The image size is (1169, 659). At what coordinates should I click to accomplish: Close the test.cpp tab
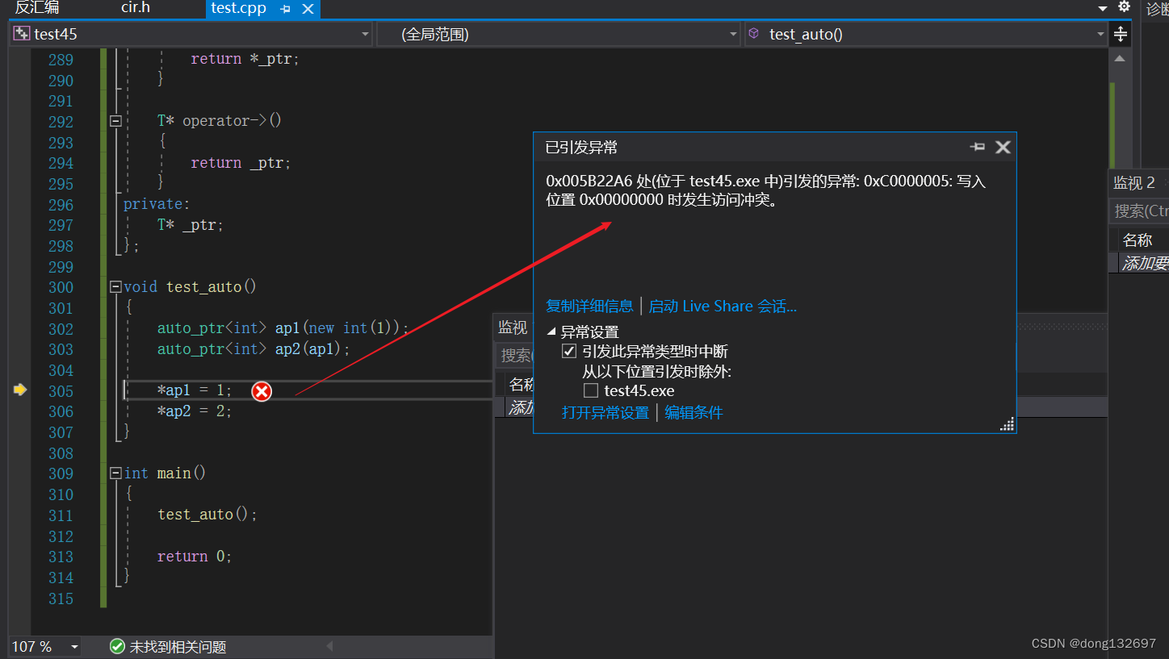308,9
